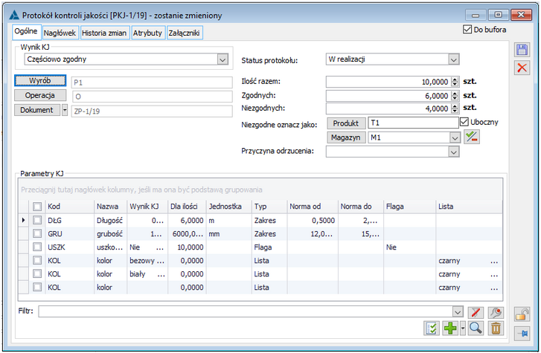The image size is (541, 353).
Task: Click the red X cancel icon
Action: tap(522, 68)
